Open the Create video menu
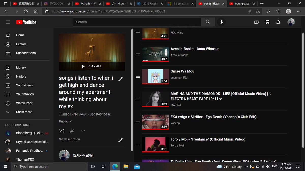This screenshot has width=305, height=171. pos(257,22)
